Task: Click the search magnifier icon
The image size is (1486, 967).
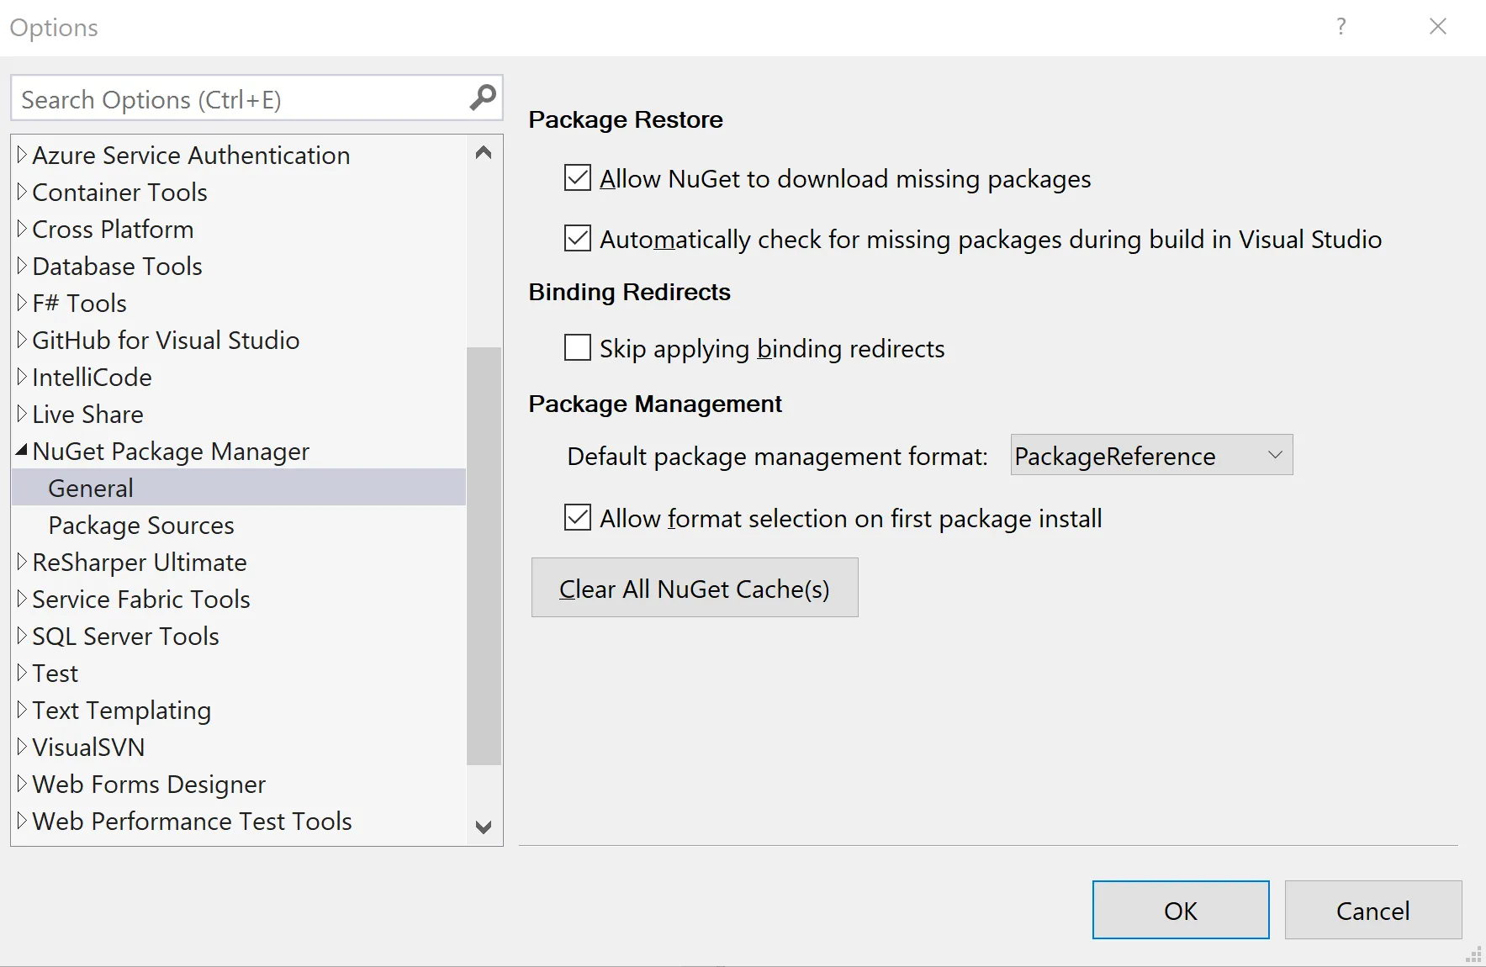Action: pyautogui.click(x=483, y=98)
